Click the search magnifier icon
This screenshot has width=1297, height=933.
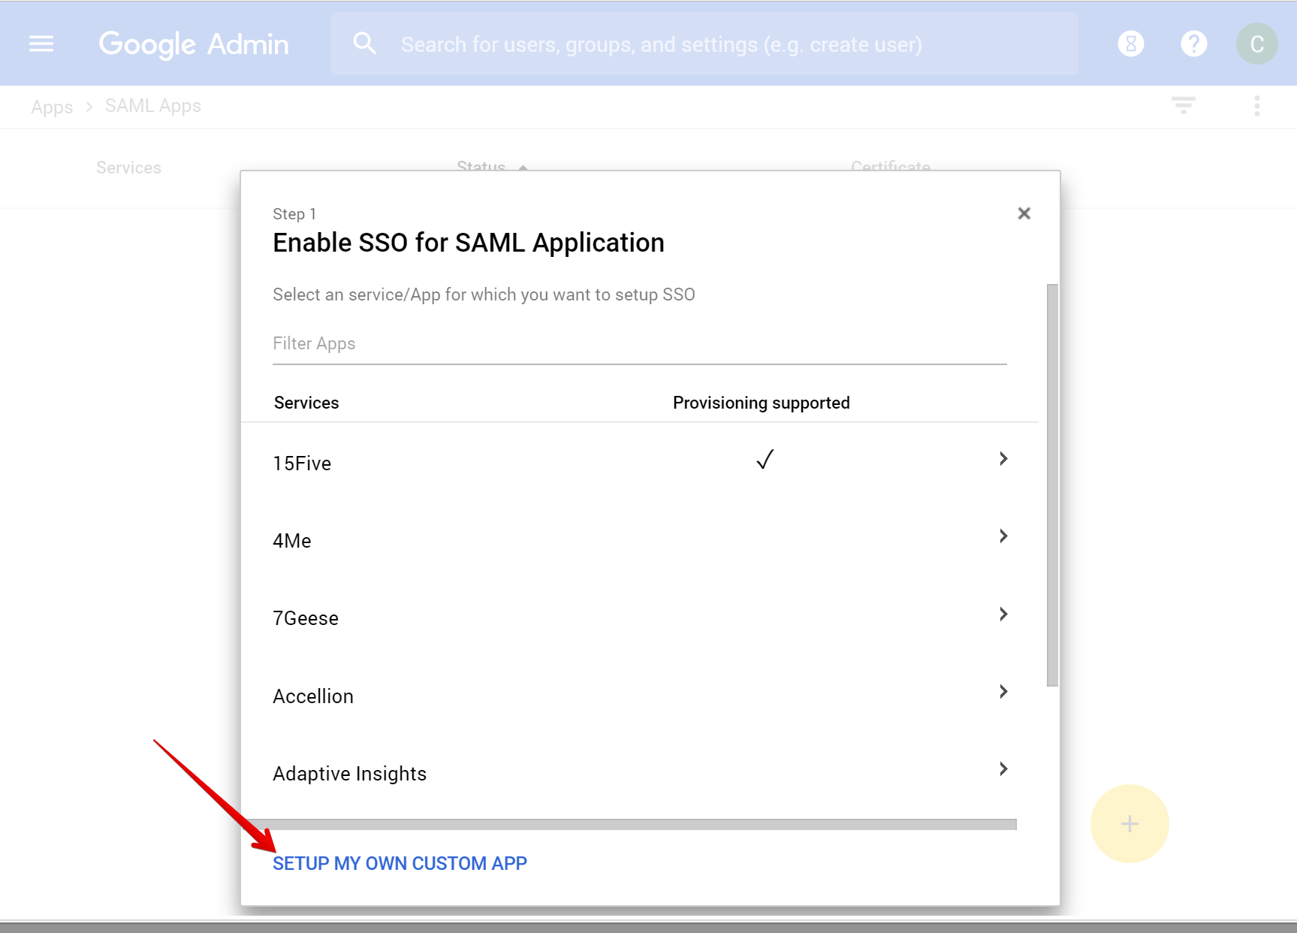(365, 43)
